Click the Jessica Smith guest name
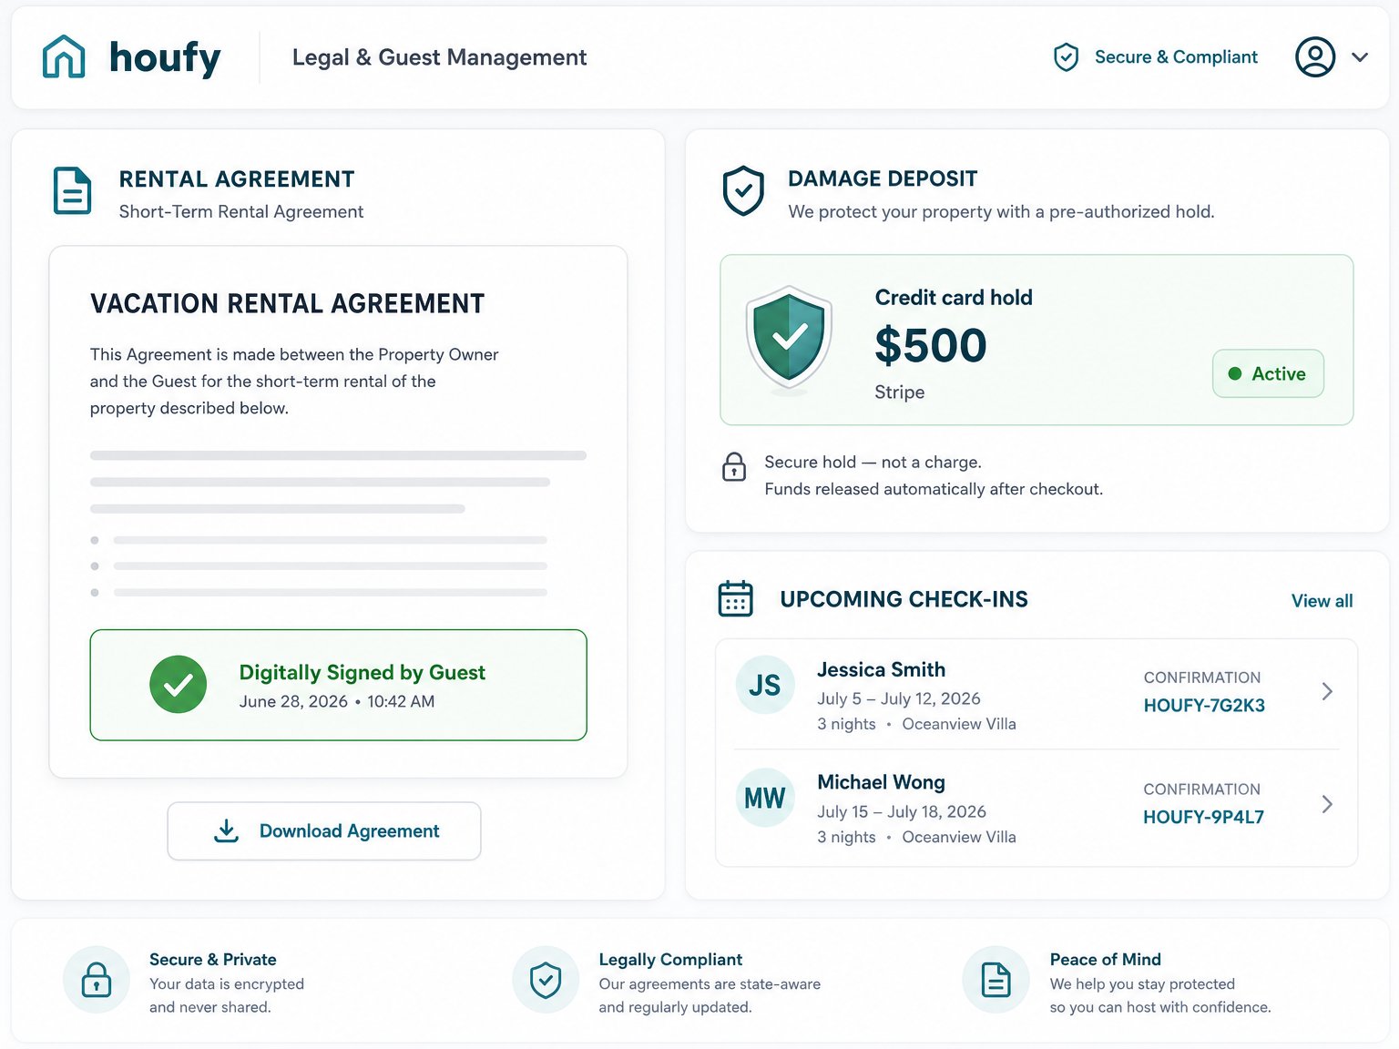1399x1049 pixels. pos(881,670)
